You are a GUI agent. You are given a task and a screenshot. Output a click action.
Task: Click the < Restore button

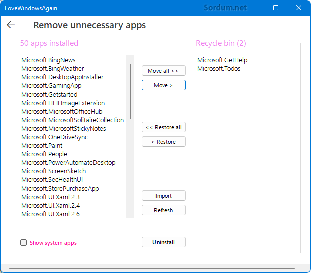point(164,142)
